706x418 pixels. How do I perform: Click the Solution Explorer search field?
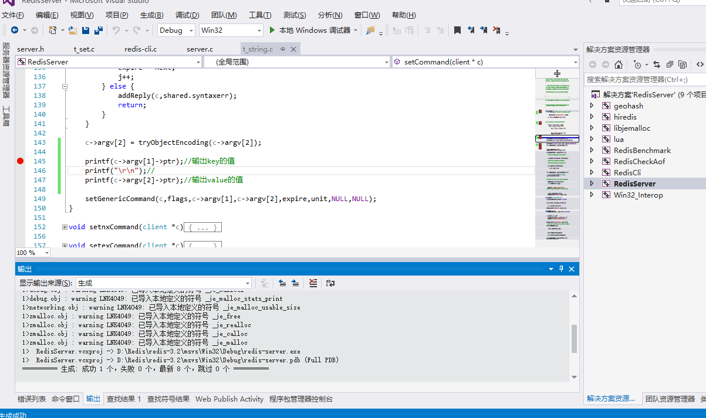[x=645, y=79]
